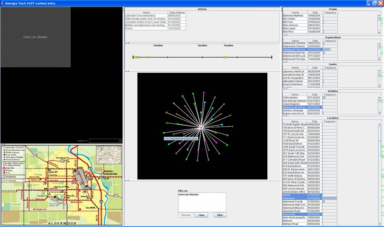
Task: Select the rightmost yellow marker on the timeline
Action: point(225,57)
